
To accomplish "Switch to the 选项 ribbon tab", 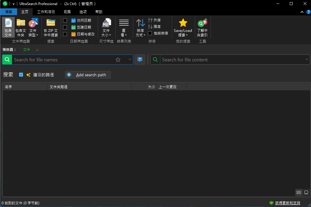I will [83, 12].
